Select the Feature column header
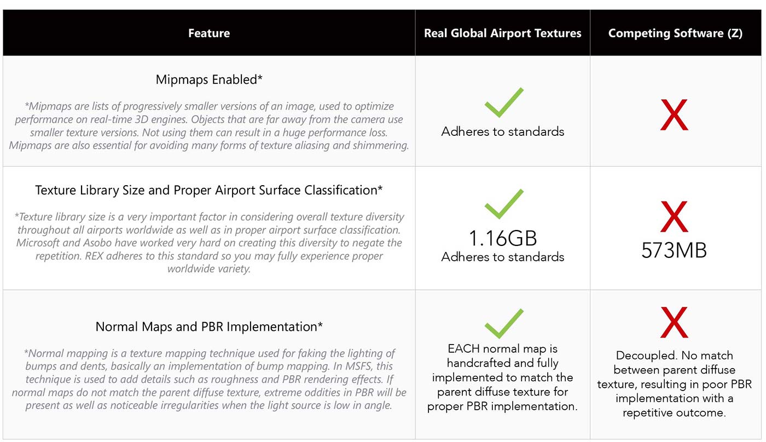 coord(209,33)
